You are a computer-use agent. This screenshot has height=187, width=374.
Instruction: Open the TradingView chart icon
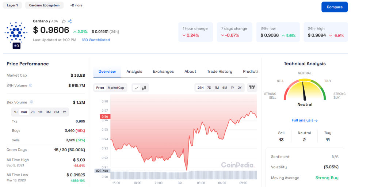coord(252,87)
